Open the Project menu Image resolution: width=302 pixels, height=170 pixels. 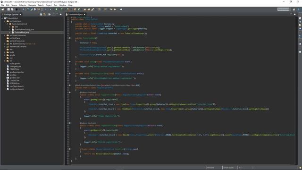pyautogui.click(x=49, y=5)
